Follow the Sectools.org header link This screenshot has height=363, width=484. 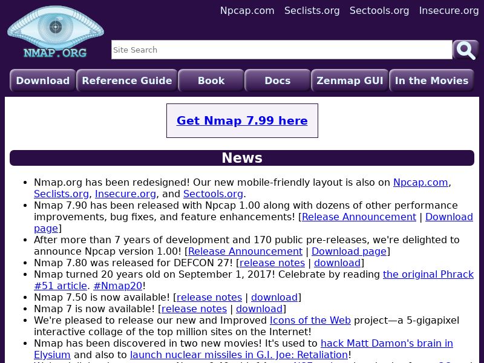(379, 10)
